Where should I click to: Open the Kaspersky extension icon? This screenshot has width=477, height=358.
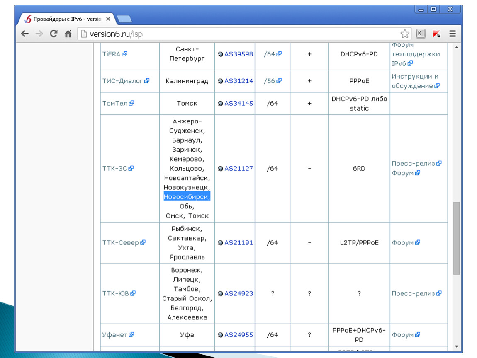(x=436, y=34)
